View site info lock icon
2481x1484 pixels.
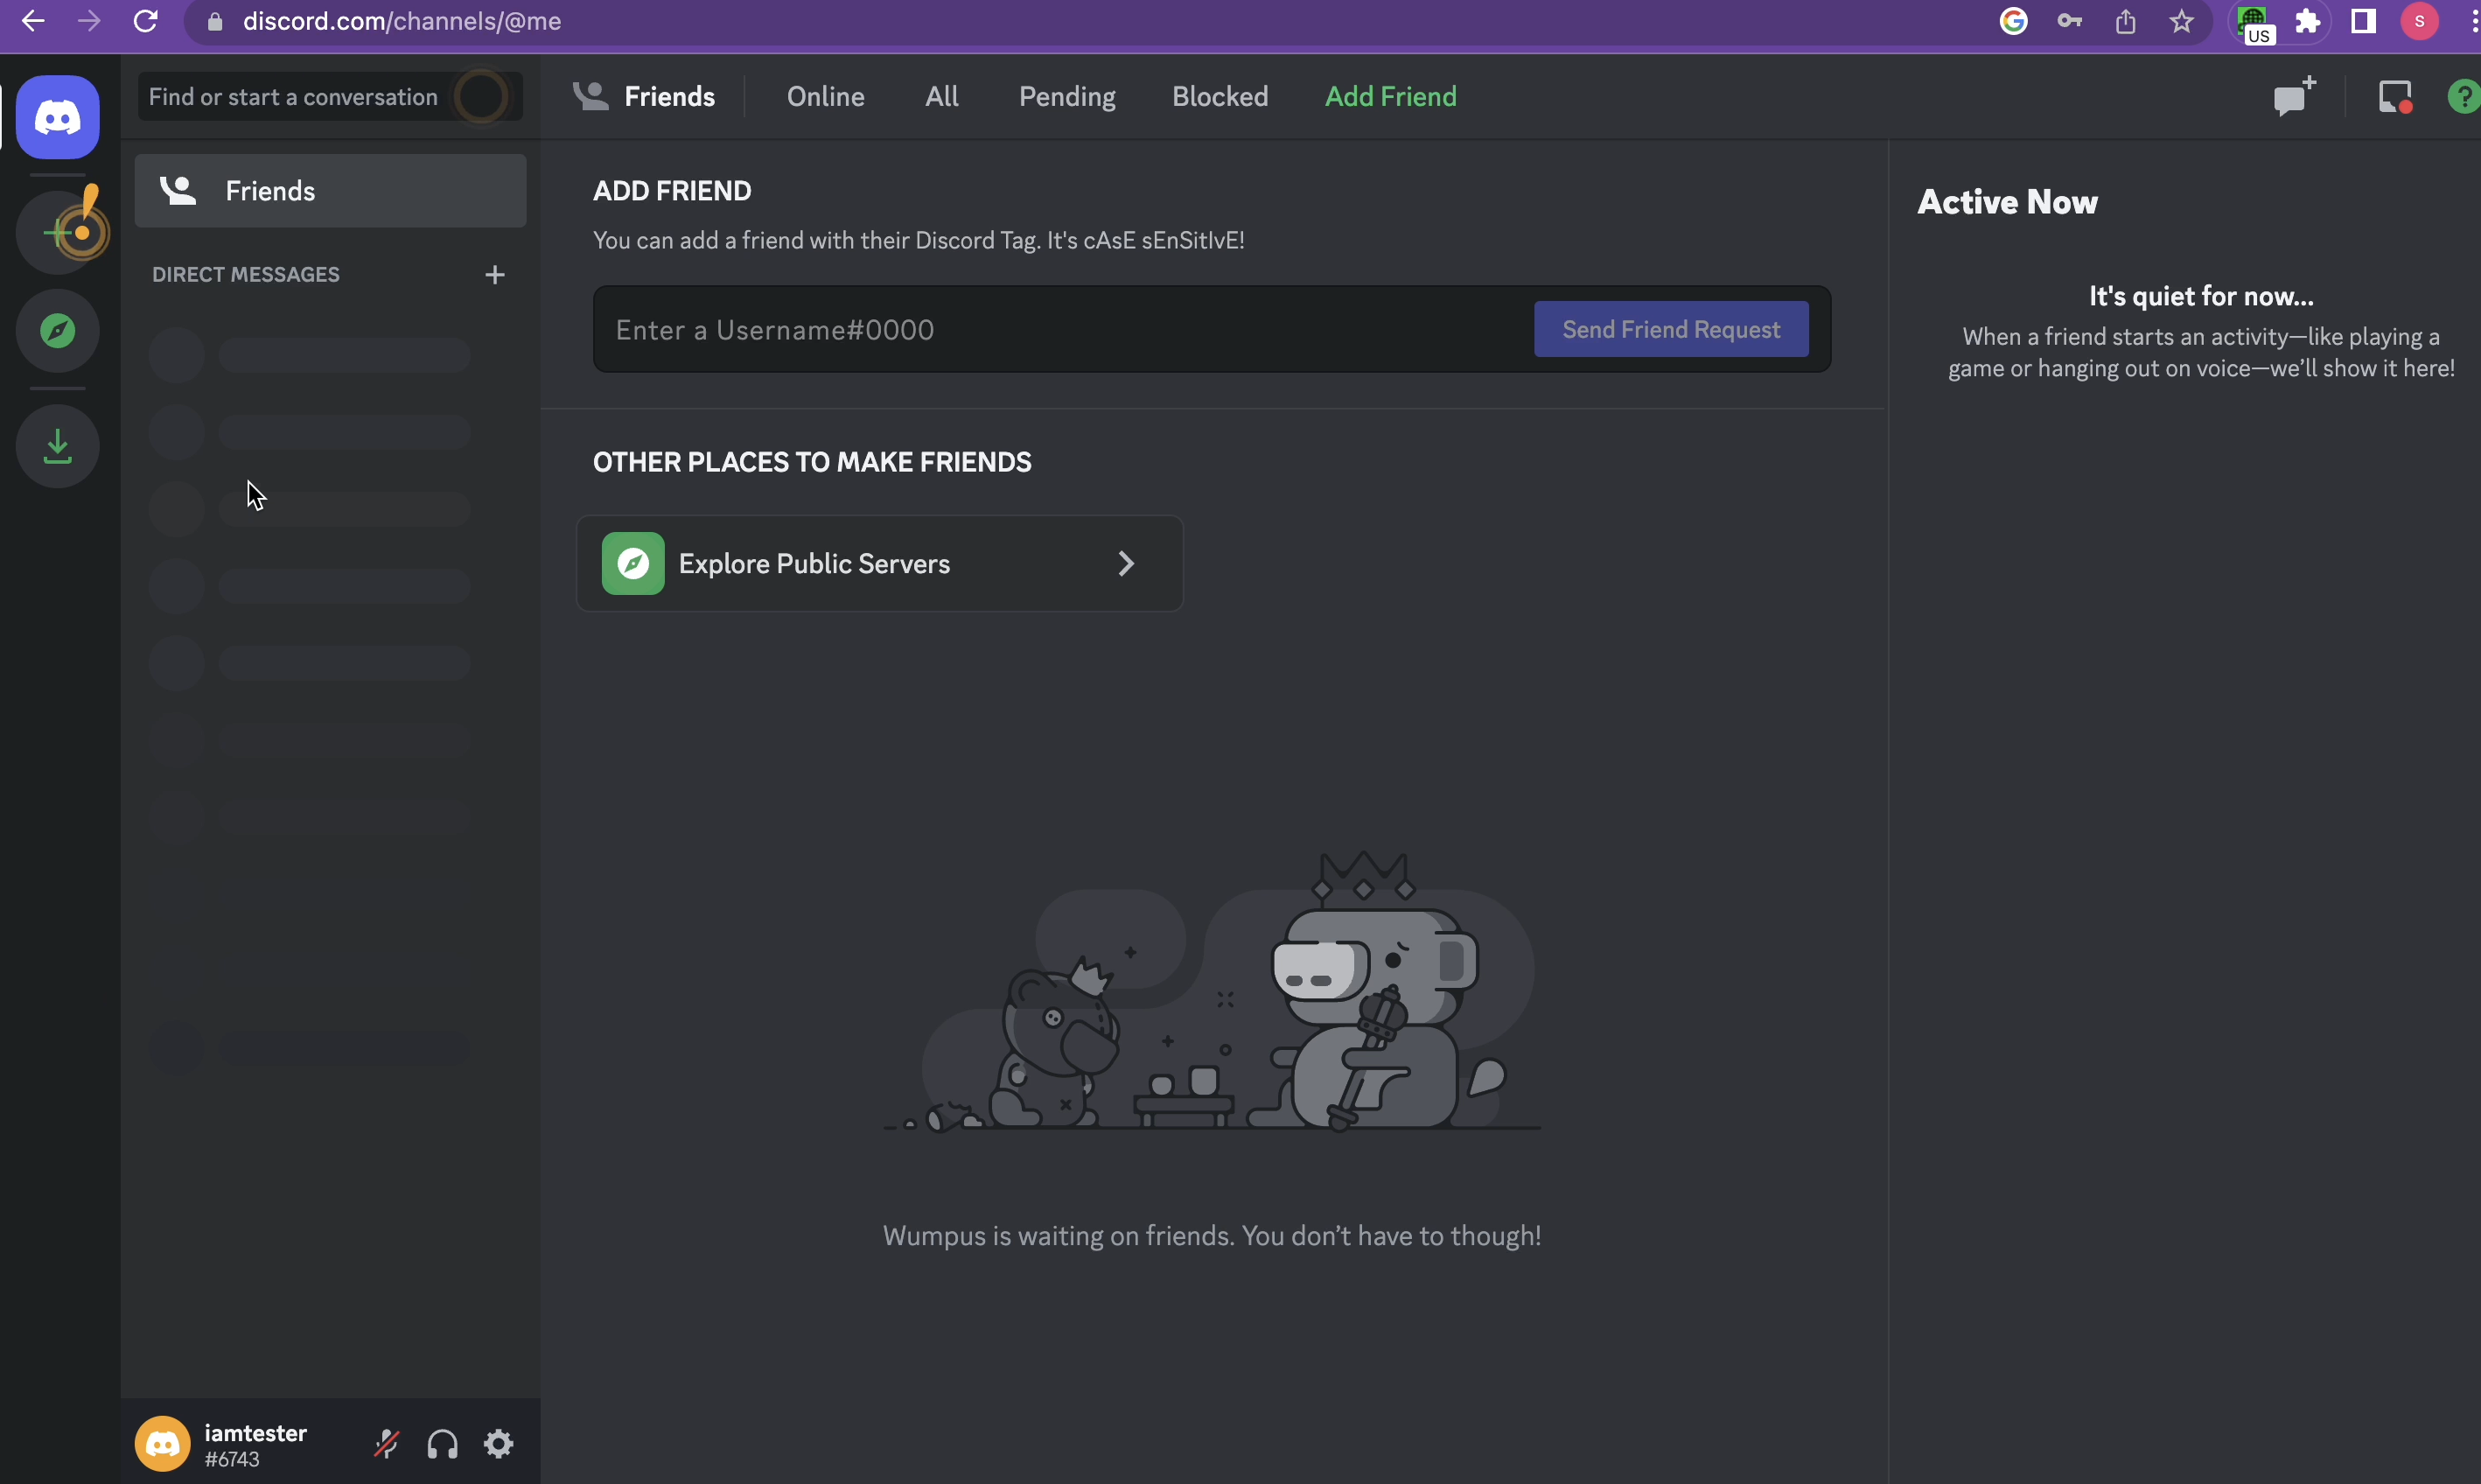pos(215,21)
